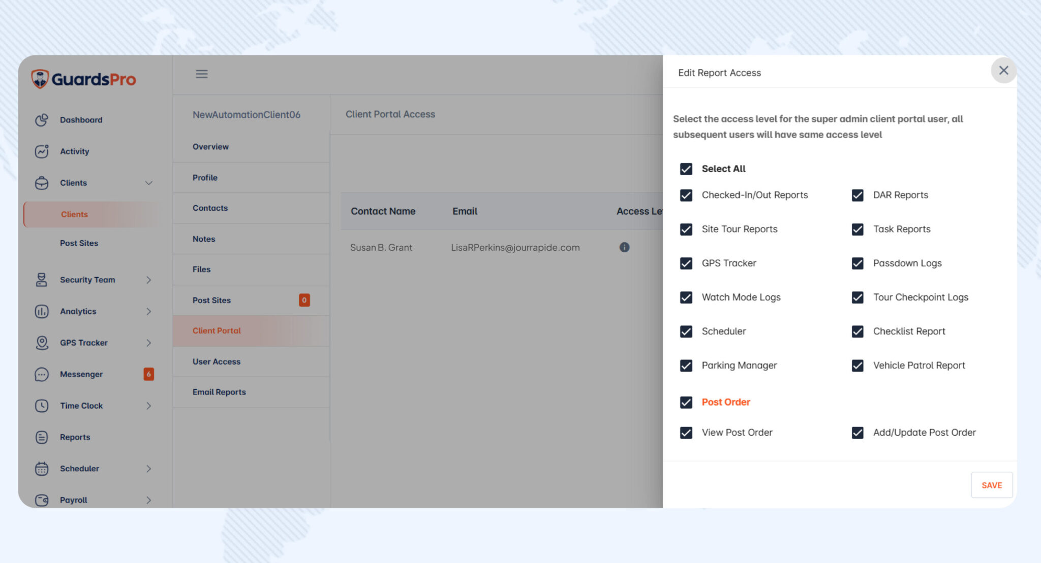The width and height of the screenshot is (1041, 563).
Task: Toggle Add/Update Post Order checkbox
Action: point(858,433)
